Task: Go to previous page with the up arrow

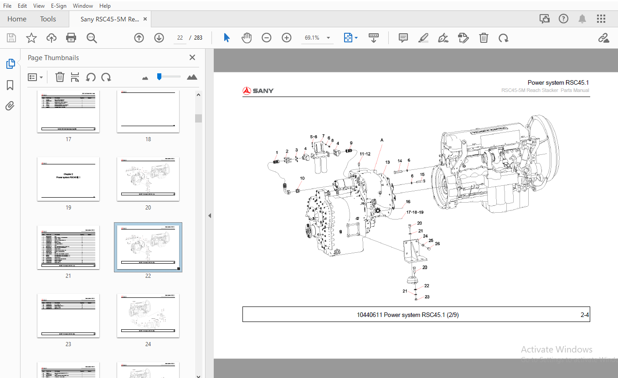Action: pyautogui.click(x=139, y=38)
